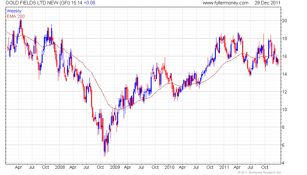Click the Stockcube Research Ltd copyright text

point(259,172)
